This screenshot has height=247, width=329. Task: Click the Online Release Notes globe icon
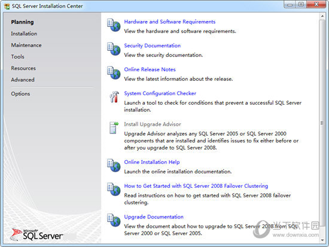tap(114, 73)
